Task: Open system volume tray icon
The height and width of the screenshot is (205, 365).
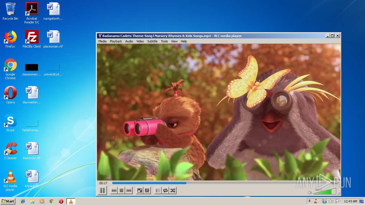Action: coord(331,201)
